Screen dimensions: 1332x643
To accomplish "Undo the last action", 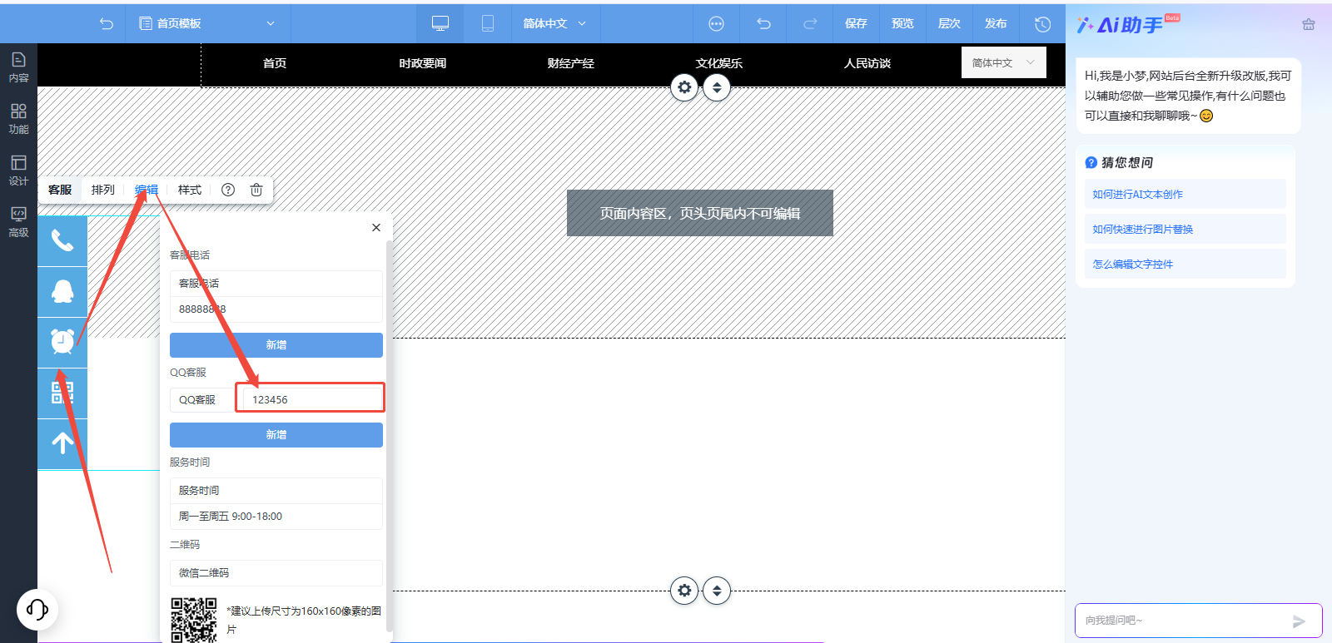I will (763, 23).
